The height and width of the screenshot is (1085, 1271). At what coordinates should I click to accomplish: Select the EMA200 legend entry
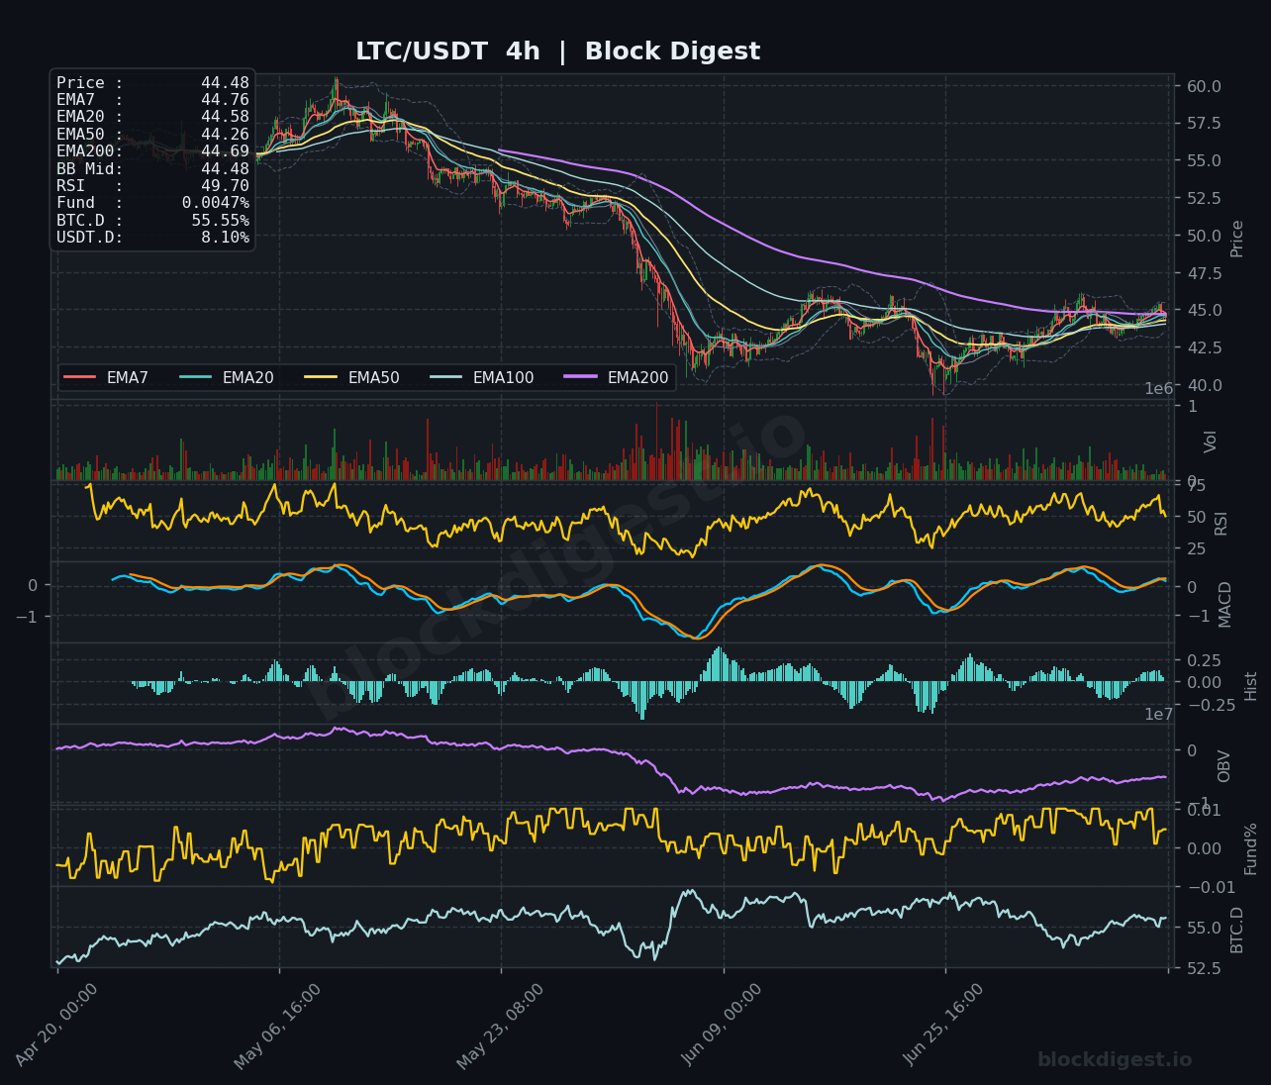(617, 377)
